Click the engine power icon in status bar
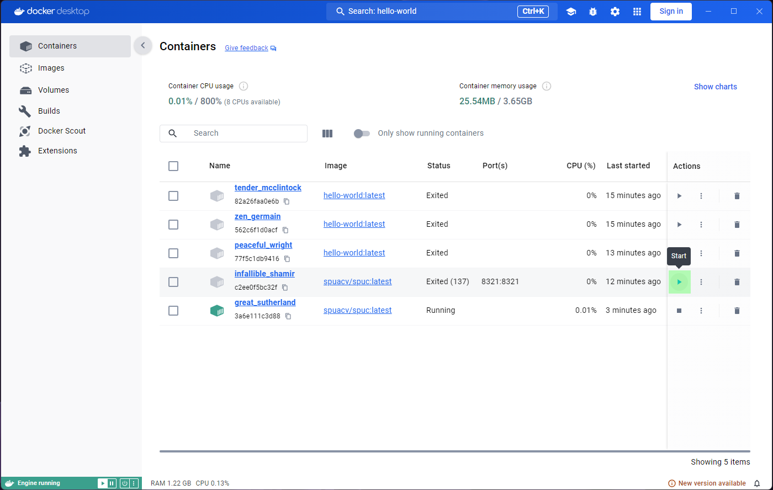 point(124,483)
